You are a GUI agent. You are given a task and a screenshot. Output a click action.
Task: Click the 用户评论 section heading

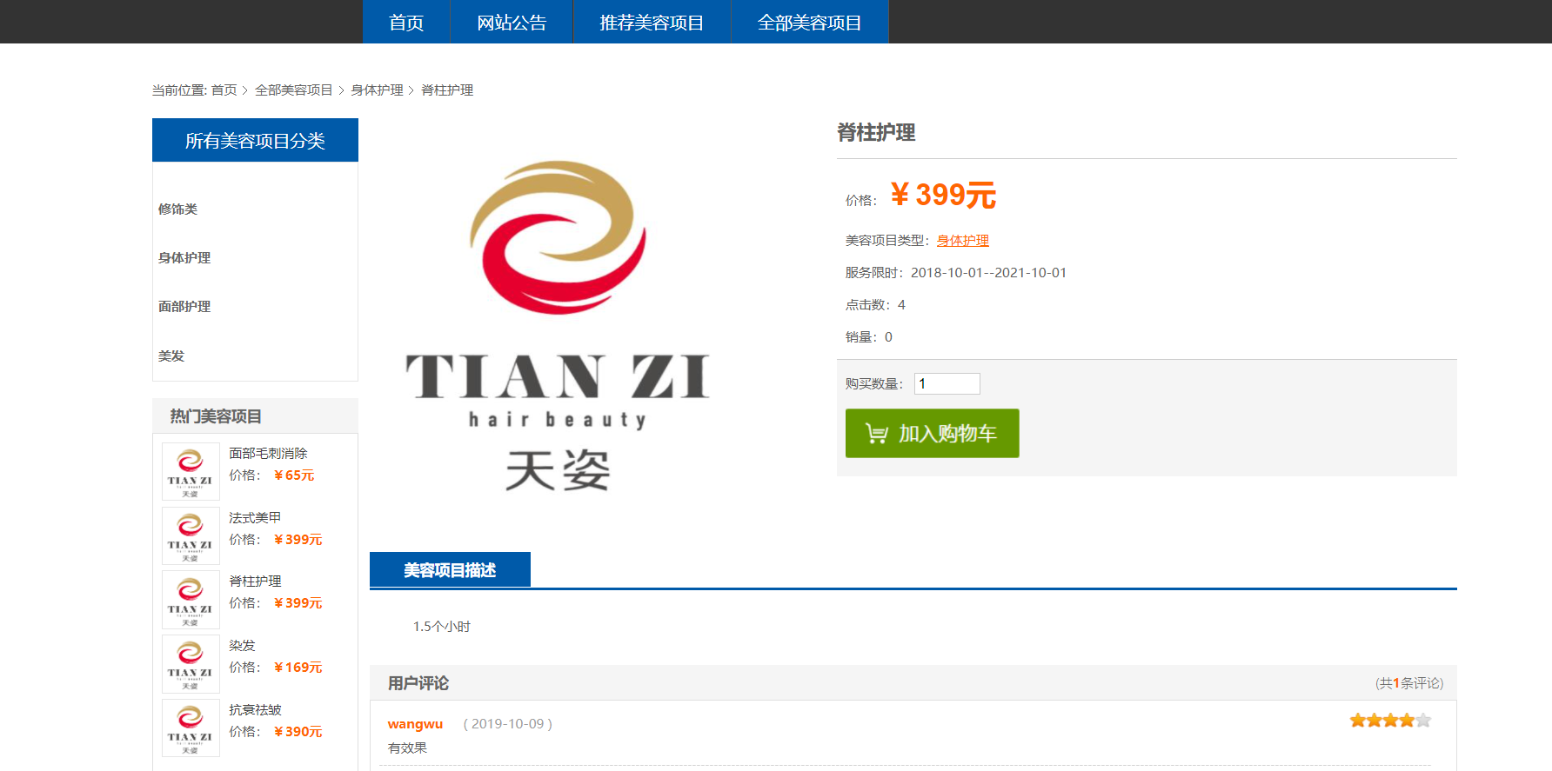click(x=418, y=683)
